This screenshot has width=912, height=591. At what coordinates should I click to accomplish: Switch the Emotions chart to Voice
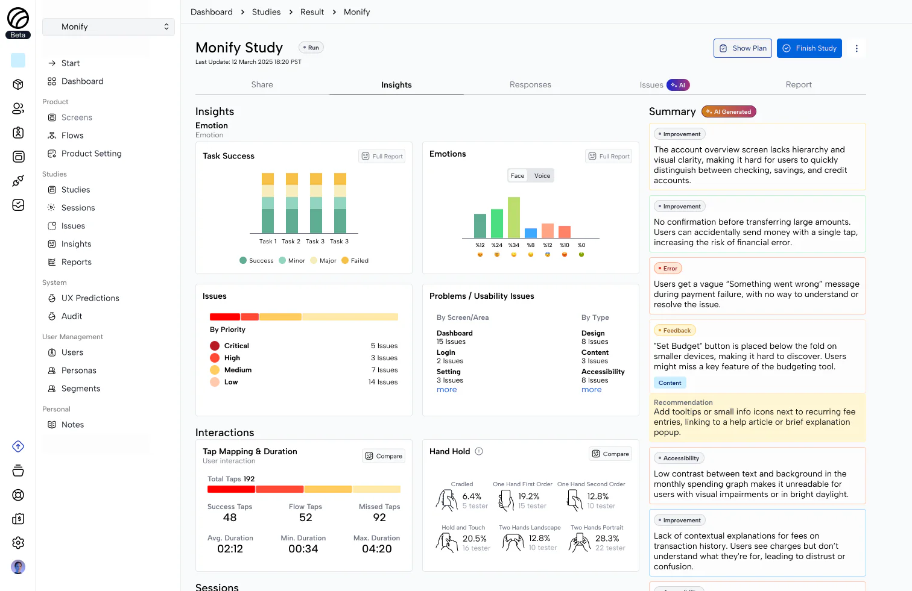point(542,175)
